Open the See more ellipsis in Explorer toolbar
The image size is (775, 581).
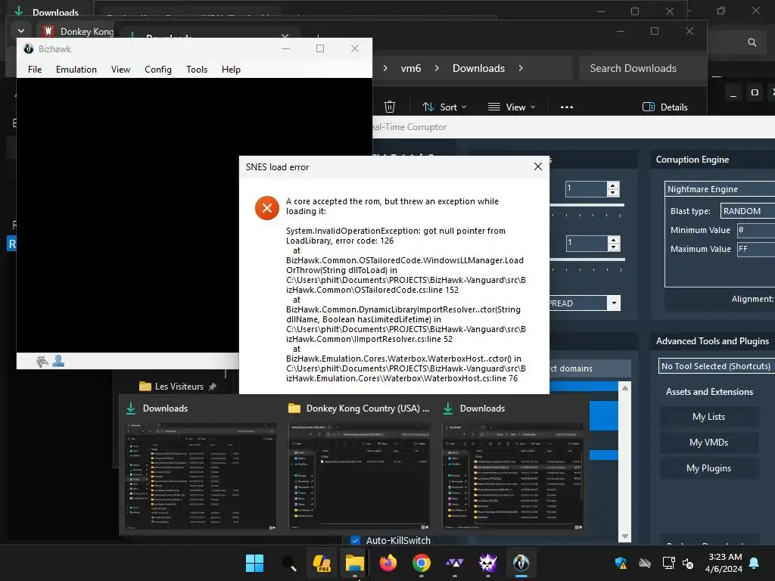[x=566, y=107]
